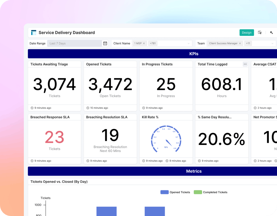Image resolution: width=277 pixels, height=216 pixels.
Task: Click the red 23 Breached Response SLA value
Action: [x=54, y=137]
